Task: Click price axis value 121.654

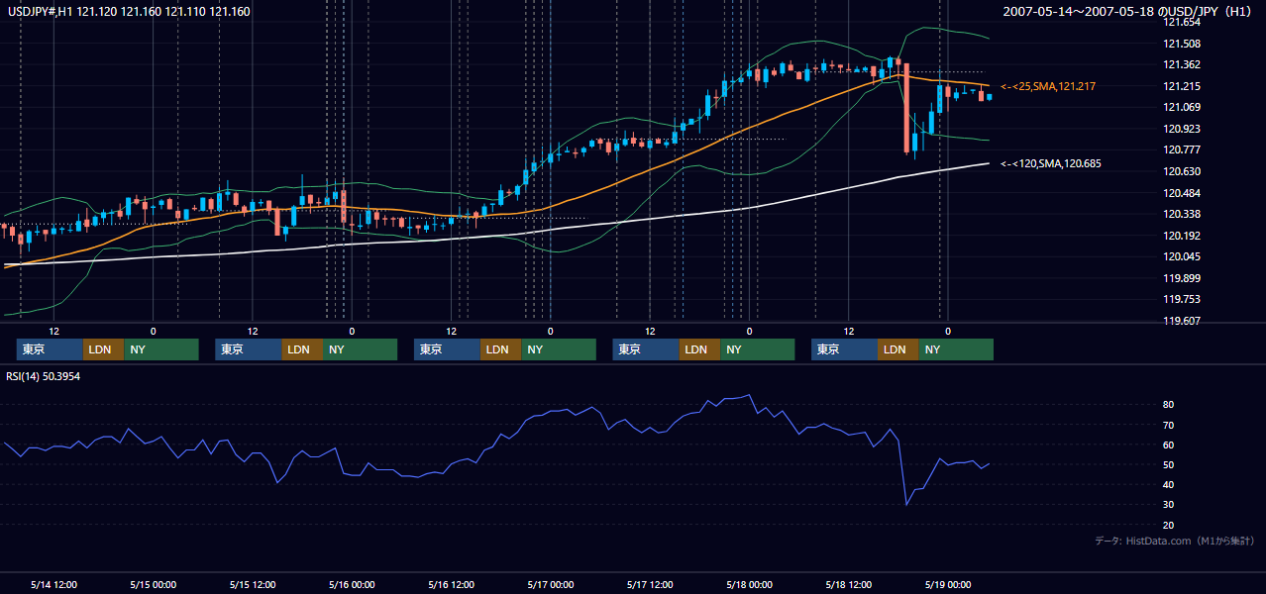Action: tap(1182, 22)
